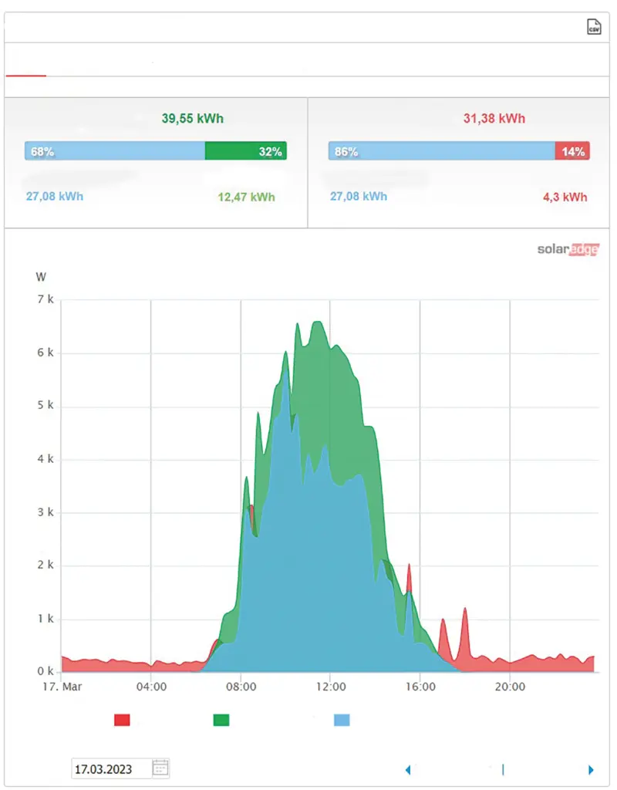Click the 68% blue bar segment
Image resolution: width=617 pixels, height=790 pixels.
point(114,151)
